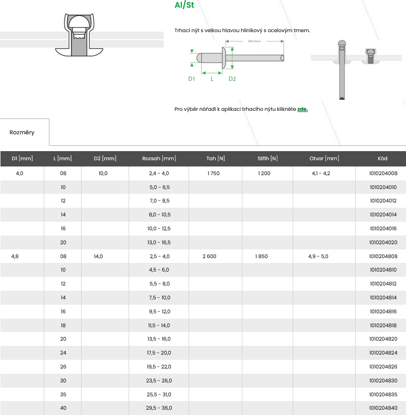
Task: Click the L [mm] column header
Action: click(63, 159)
